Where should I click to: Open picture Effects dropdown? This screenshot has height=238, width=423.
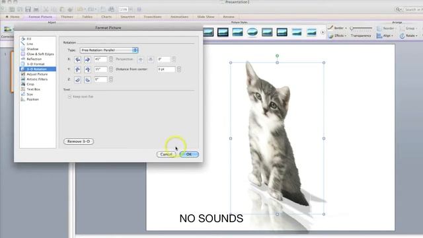coord(338,36)
